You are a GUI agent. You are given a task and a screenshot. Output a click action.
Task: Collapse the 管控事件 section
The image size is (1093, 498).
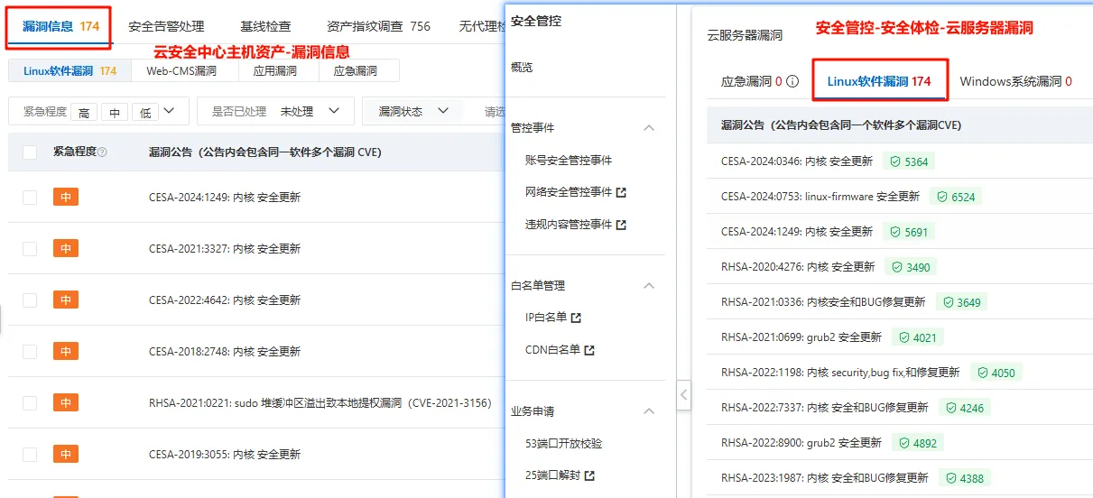pyautogui.click(x=649, y=128)
